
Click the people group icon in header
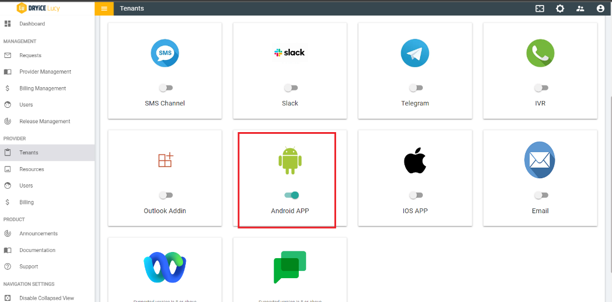[580, 8]
